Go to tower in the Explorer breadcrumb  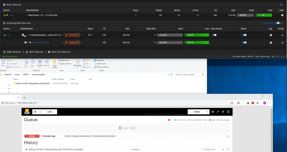pyautogui.click(x=17, y=74)
